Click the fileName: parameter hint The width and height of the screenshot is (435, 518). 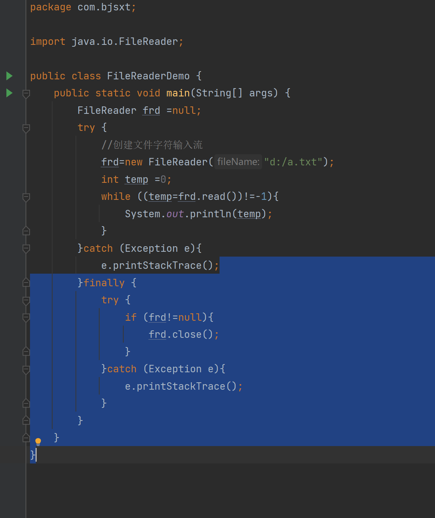pos(238,162)
